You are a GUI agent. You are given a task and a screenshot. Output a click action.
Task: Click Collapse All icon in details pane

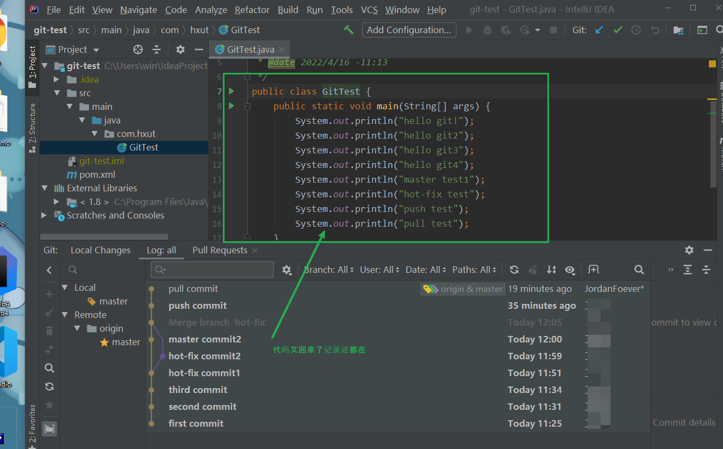(706, 270)
